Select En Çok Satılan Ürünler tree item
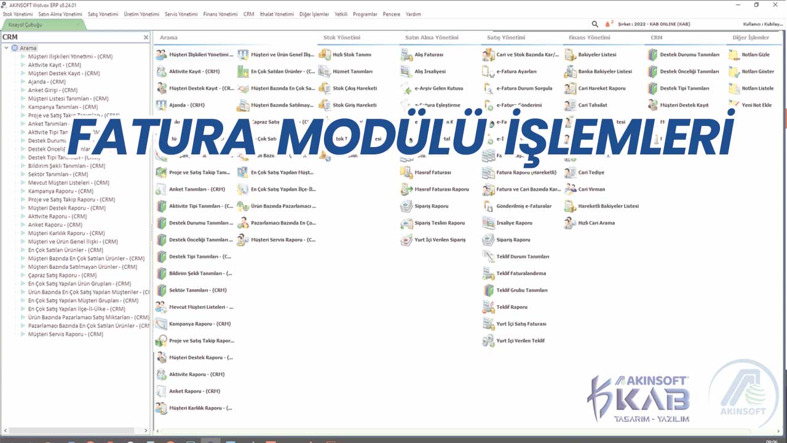 tap(66, 250)
